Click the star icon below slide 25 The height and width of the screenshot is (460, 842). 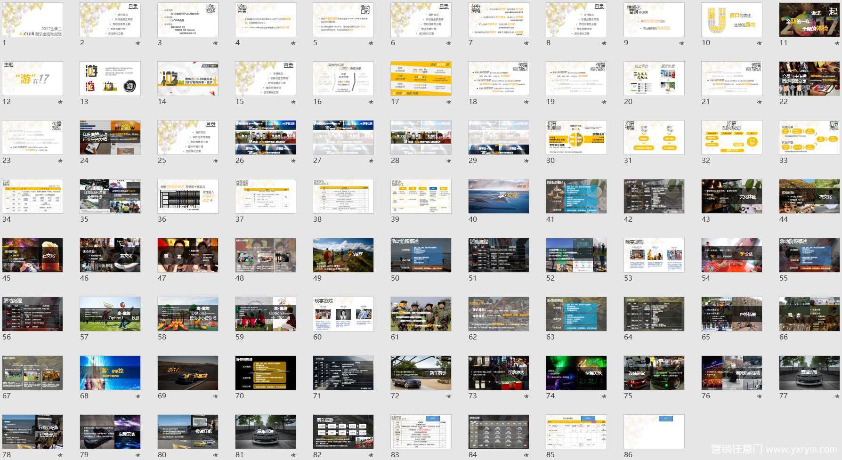point(216,161)
